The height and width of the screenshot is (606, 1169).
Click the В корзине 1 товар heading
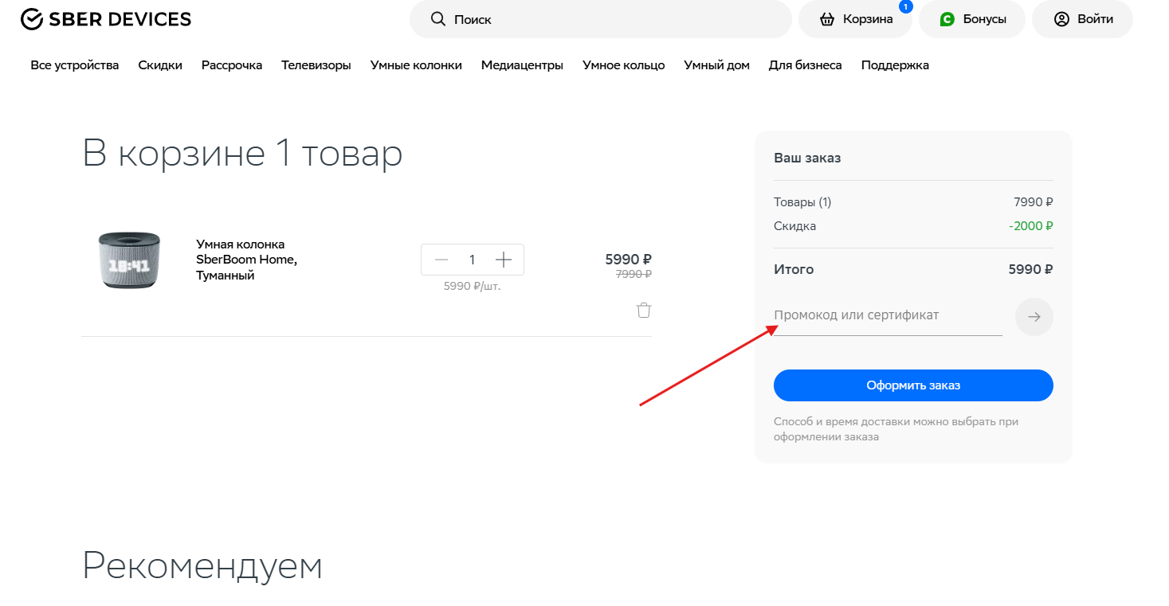[242, 153]
